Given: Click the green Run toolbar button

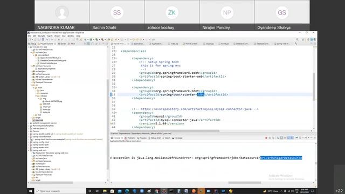Looking at the screenshot, I should [91, 39].
